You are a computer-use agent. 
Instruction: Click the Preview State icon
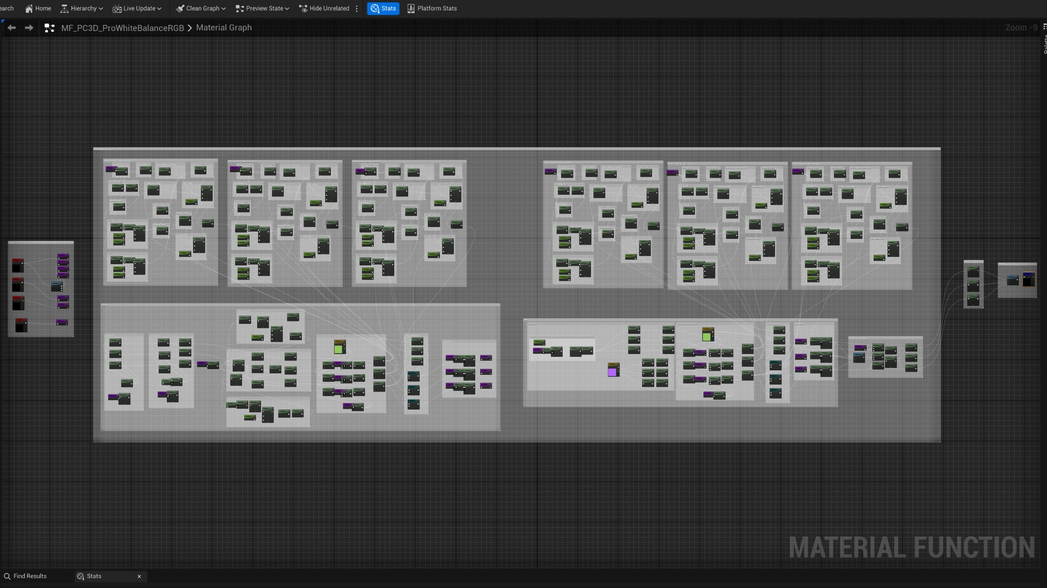239,9
